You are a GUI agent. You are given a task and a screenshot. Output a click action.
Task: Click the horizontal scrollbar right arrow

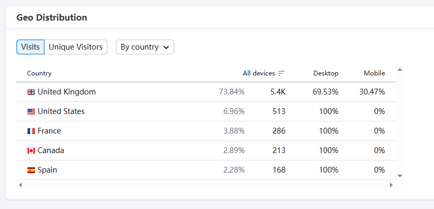pyautogui.click(x=391, y=185)
